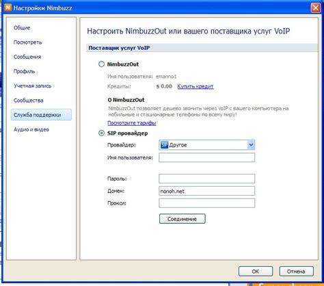Click the Соединение button
Viewport: 324px width, 286px height.
click(x=183, y=219)
